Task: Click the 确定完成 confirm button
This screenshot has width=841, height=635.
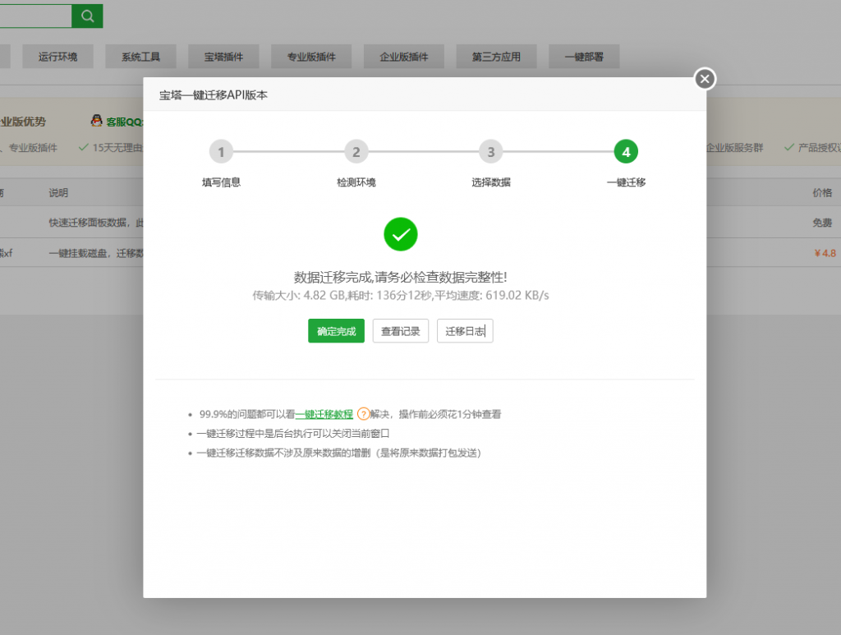Action: pyautogui.click(x=336, y=331)
